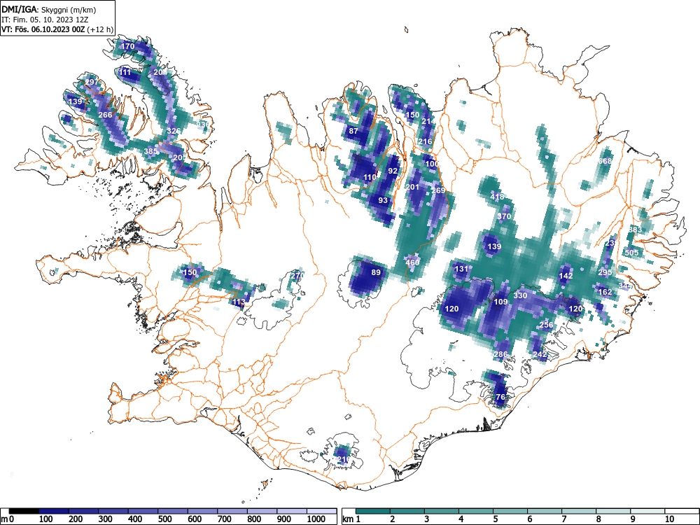Viewport: 700px width, 525px height.
Task: Select the visibility value 93
Action: point(383,200)
